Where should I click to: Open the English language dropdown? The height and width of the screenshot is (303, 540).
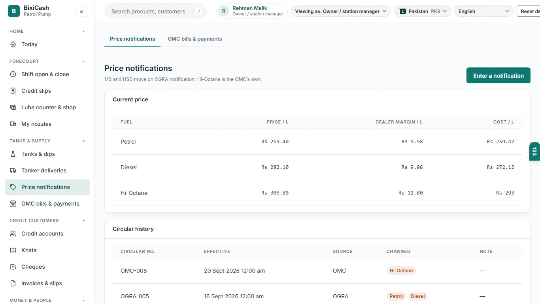[x=484, y=11]
